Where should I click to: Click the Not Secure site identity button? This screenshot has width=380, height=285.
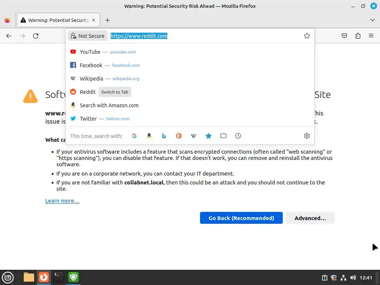[88, 36]
